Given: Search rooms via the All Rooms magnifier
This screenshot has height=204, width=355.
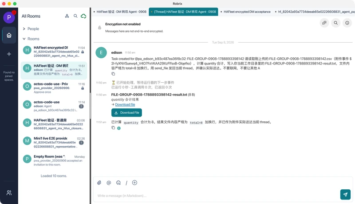Looking at the screenshot, I should pyautogui.click(x=75, y=16).
